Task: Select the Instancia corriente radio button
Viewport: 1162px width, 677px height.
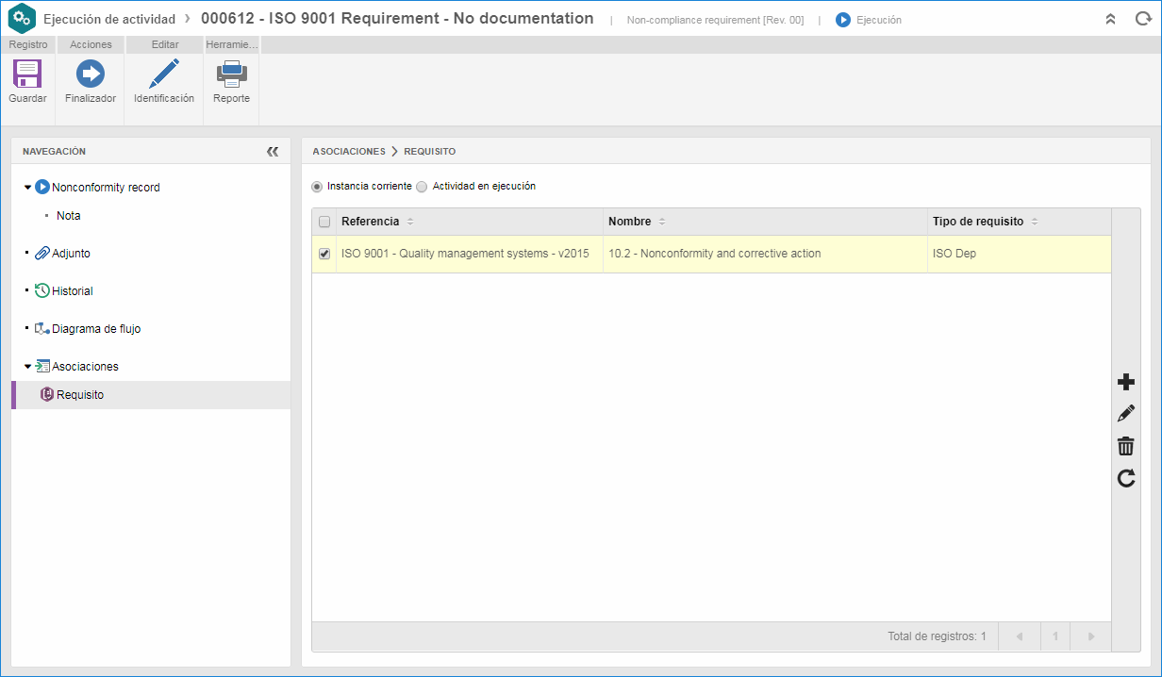Action: point(317,187)
